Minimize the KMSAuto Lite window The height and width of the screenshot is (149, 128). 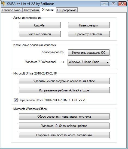tap(104, 4)
